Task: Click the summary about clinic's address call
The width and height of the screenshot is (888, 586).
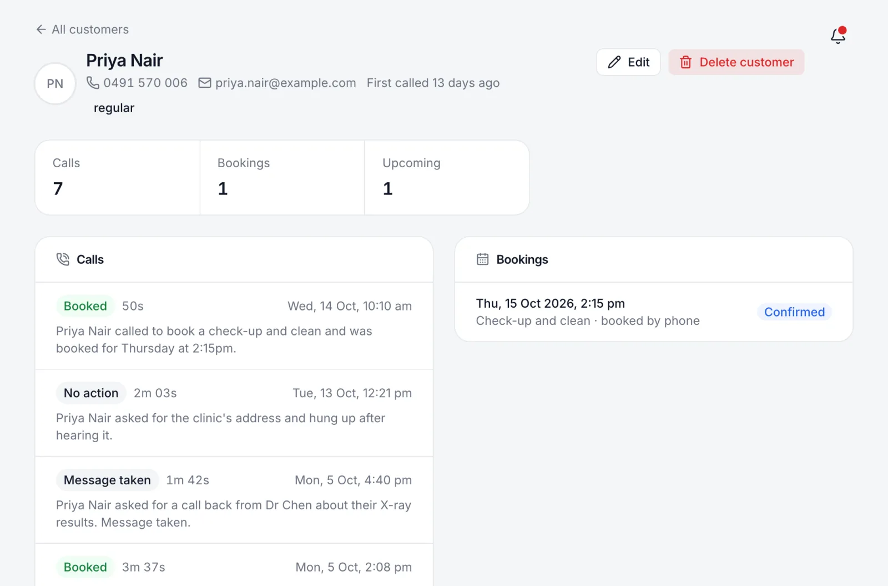Action: (x=221, y=427)
